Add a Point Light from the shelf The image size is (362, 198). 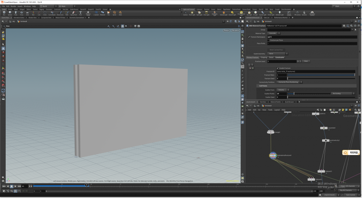[x=192, y=13]
